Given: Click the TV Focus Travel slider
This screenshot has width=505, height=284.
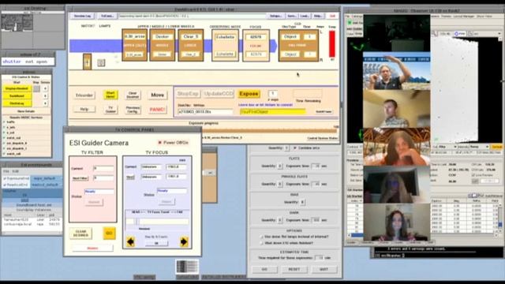Looking at the screenshot, I should (157, 222).
